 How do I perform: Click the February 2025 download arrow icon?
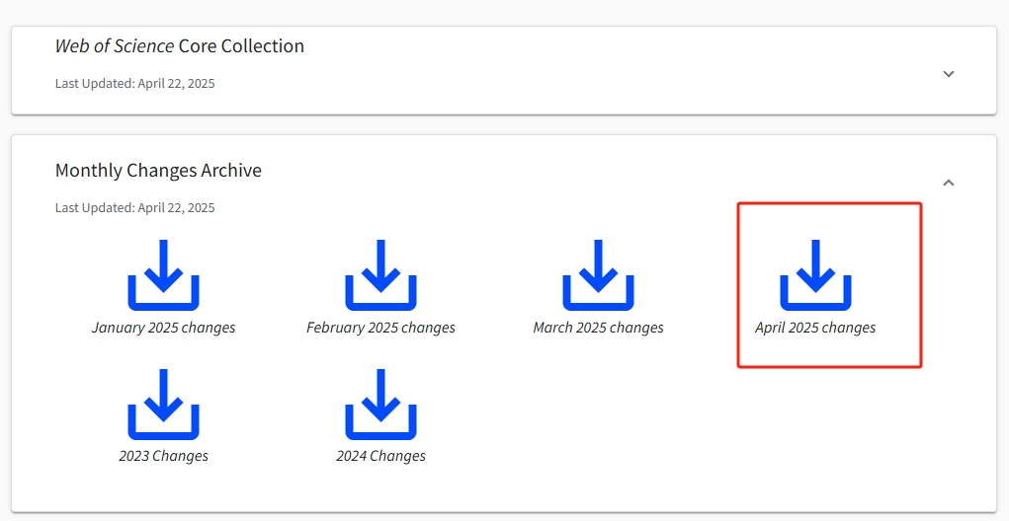click(x=380, y=275)
